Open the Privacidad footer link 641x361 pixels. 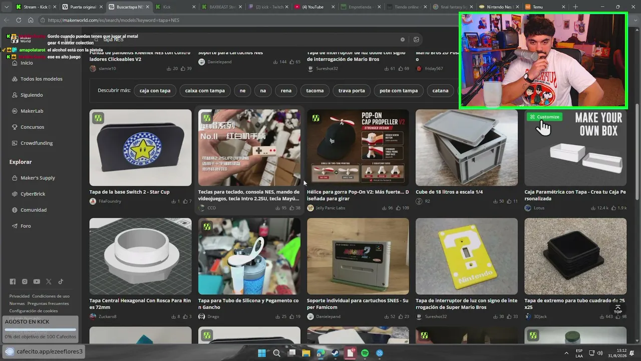pyautogui.click(x=20, y=296)
